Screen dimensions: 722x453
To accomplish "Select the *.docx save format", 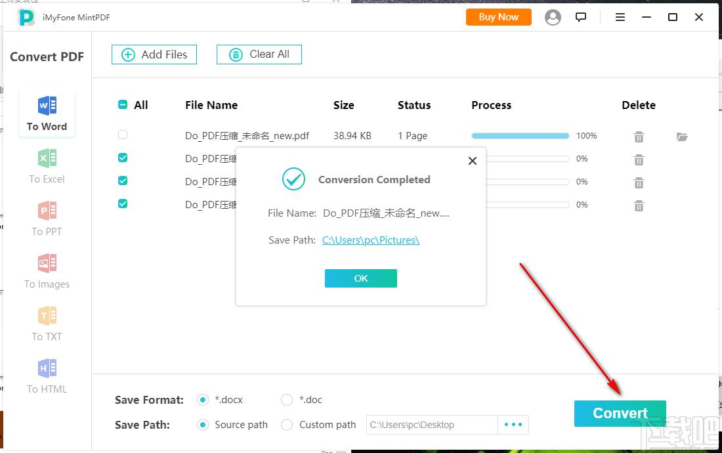I will coord(203,400).
